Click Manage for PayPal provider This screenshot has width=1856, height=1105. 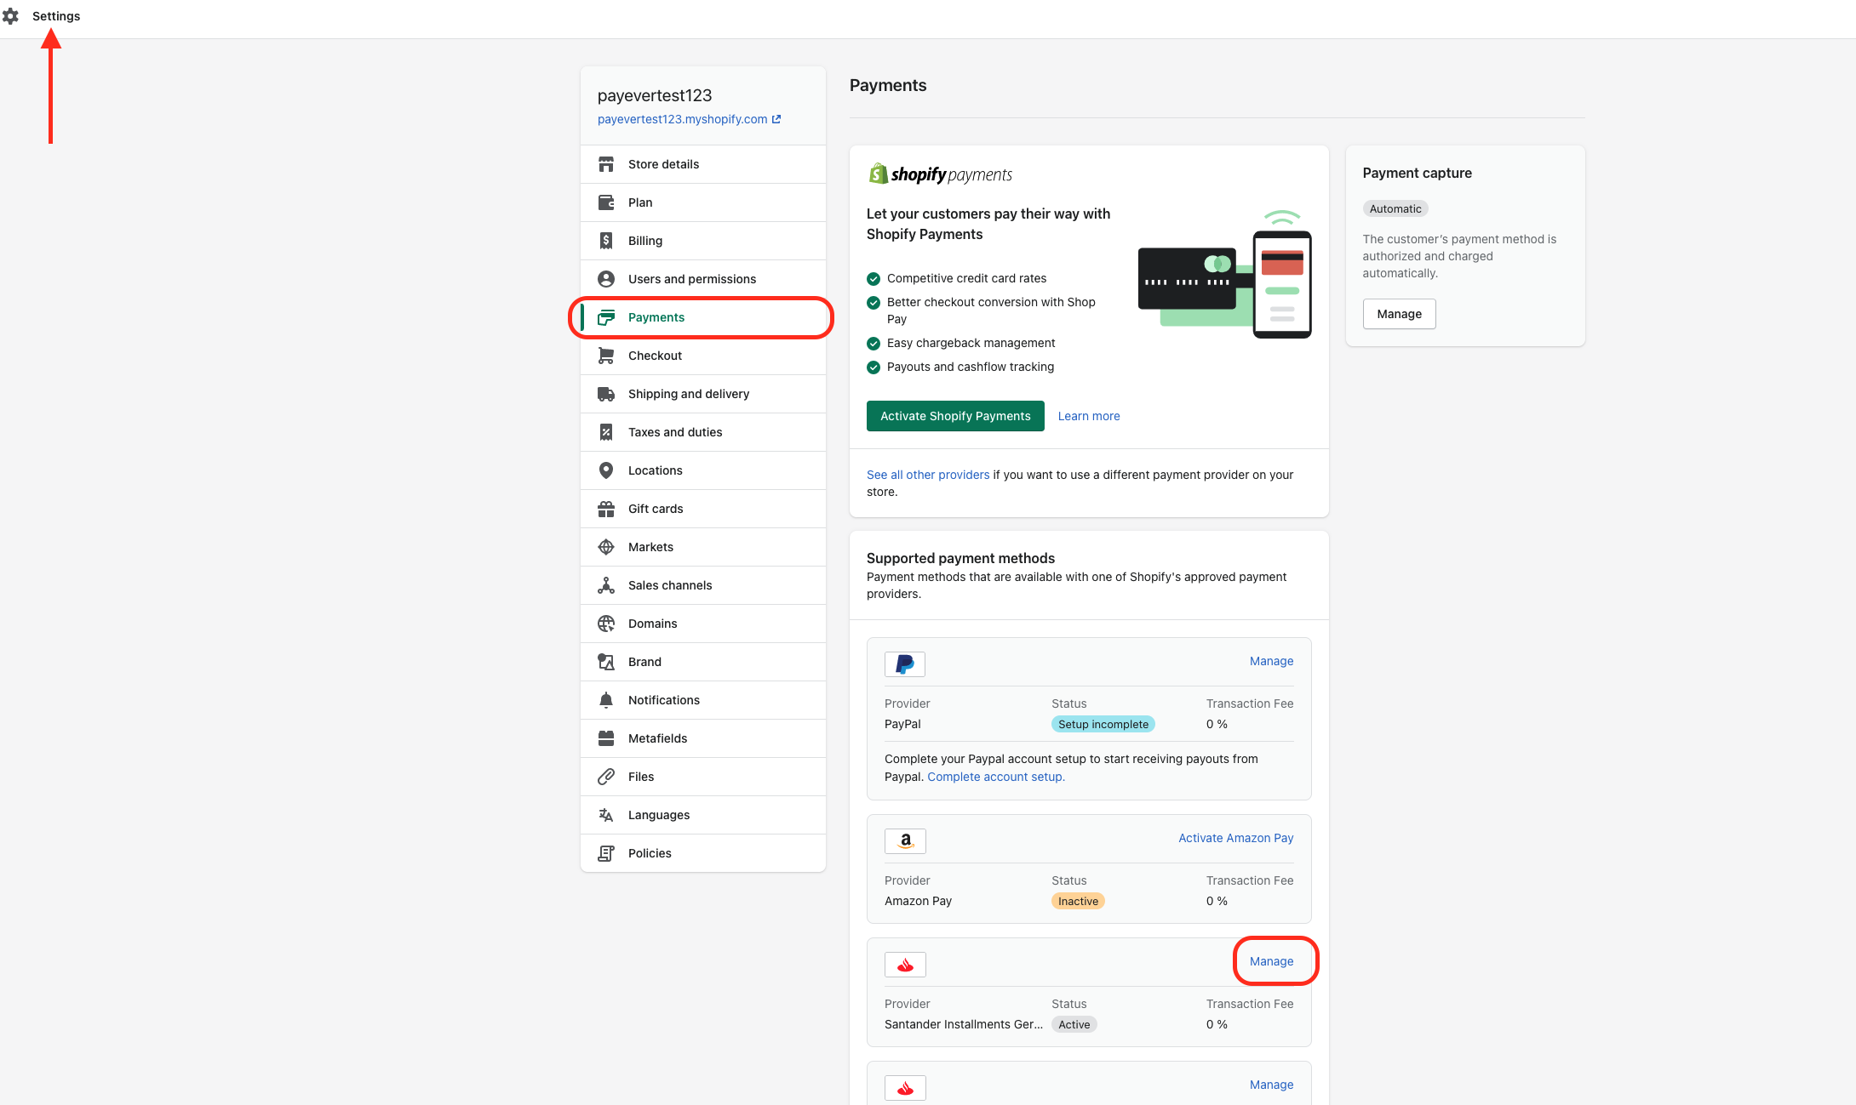click(x=1271, y=661)
